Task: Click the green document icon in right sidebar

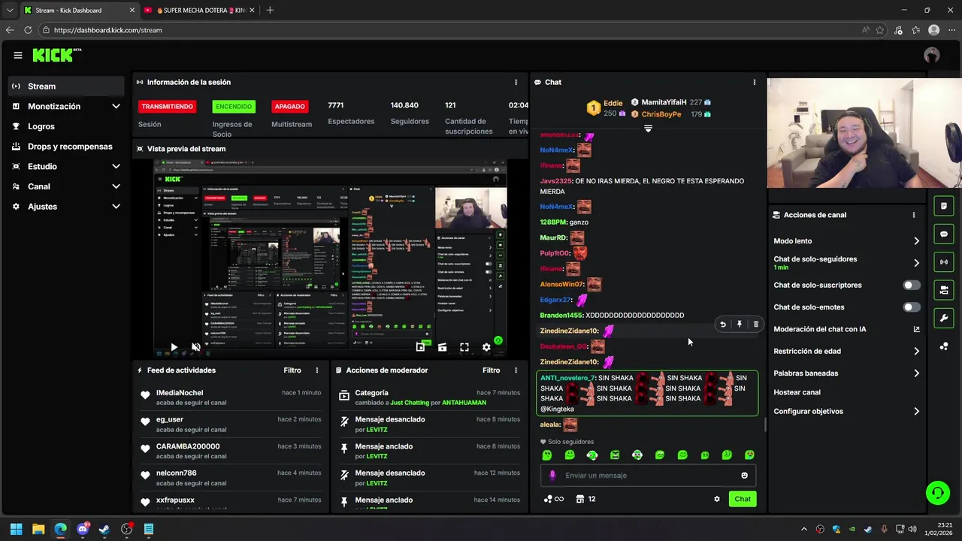Action: (x=944, y=206)
